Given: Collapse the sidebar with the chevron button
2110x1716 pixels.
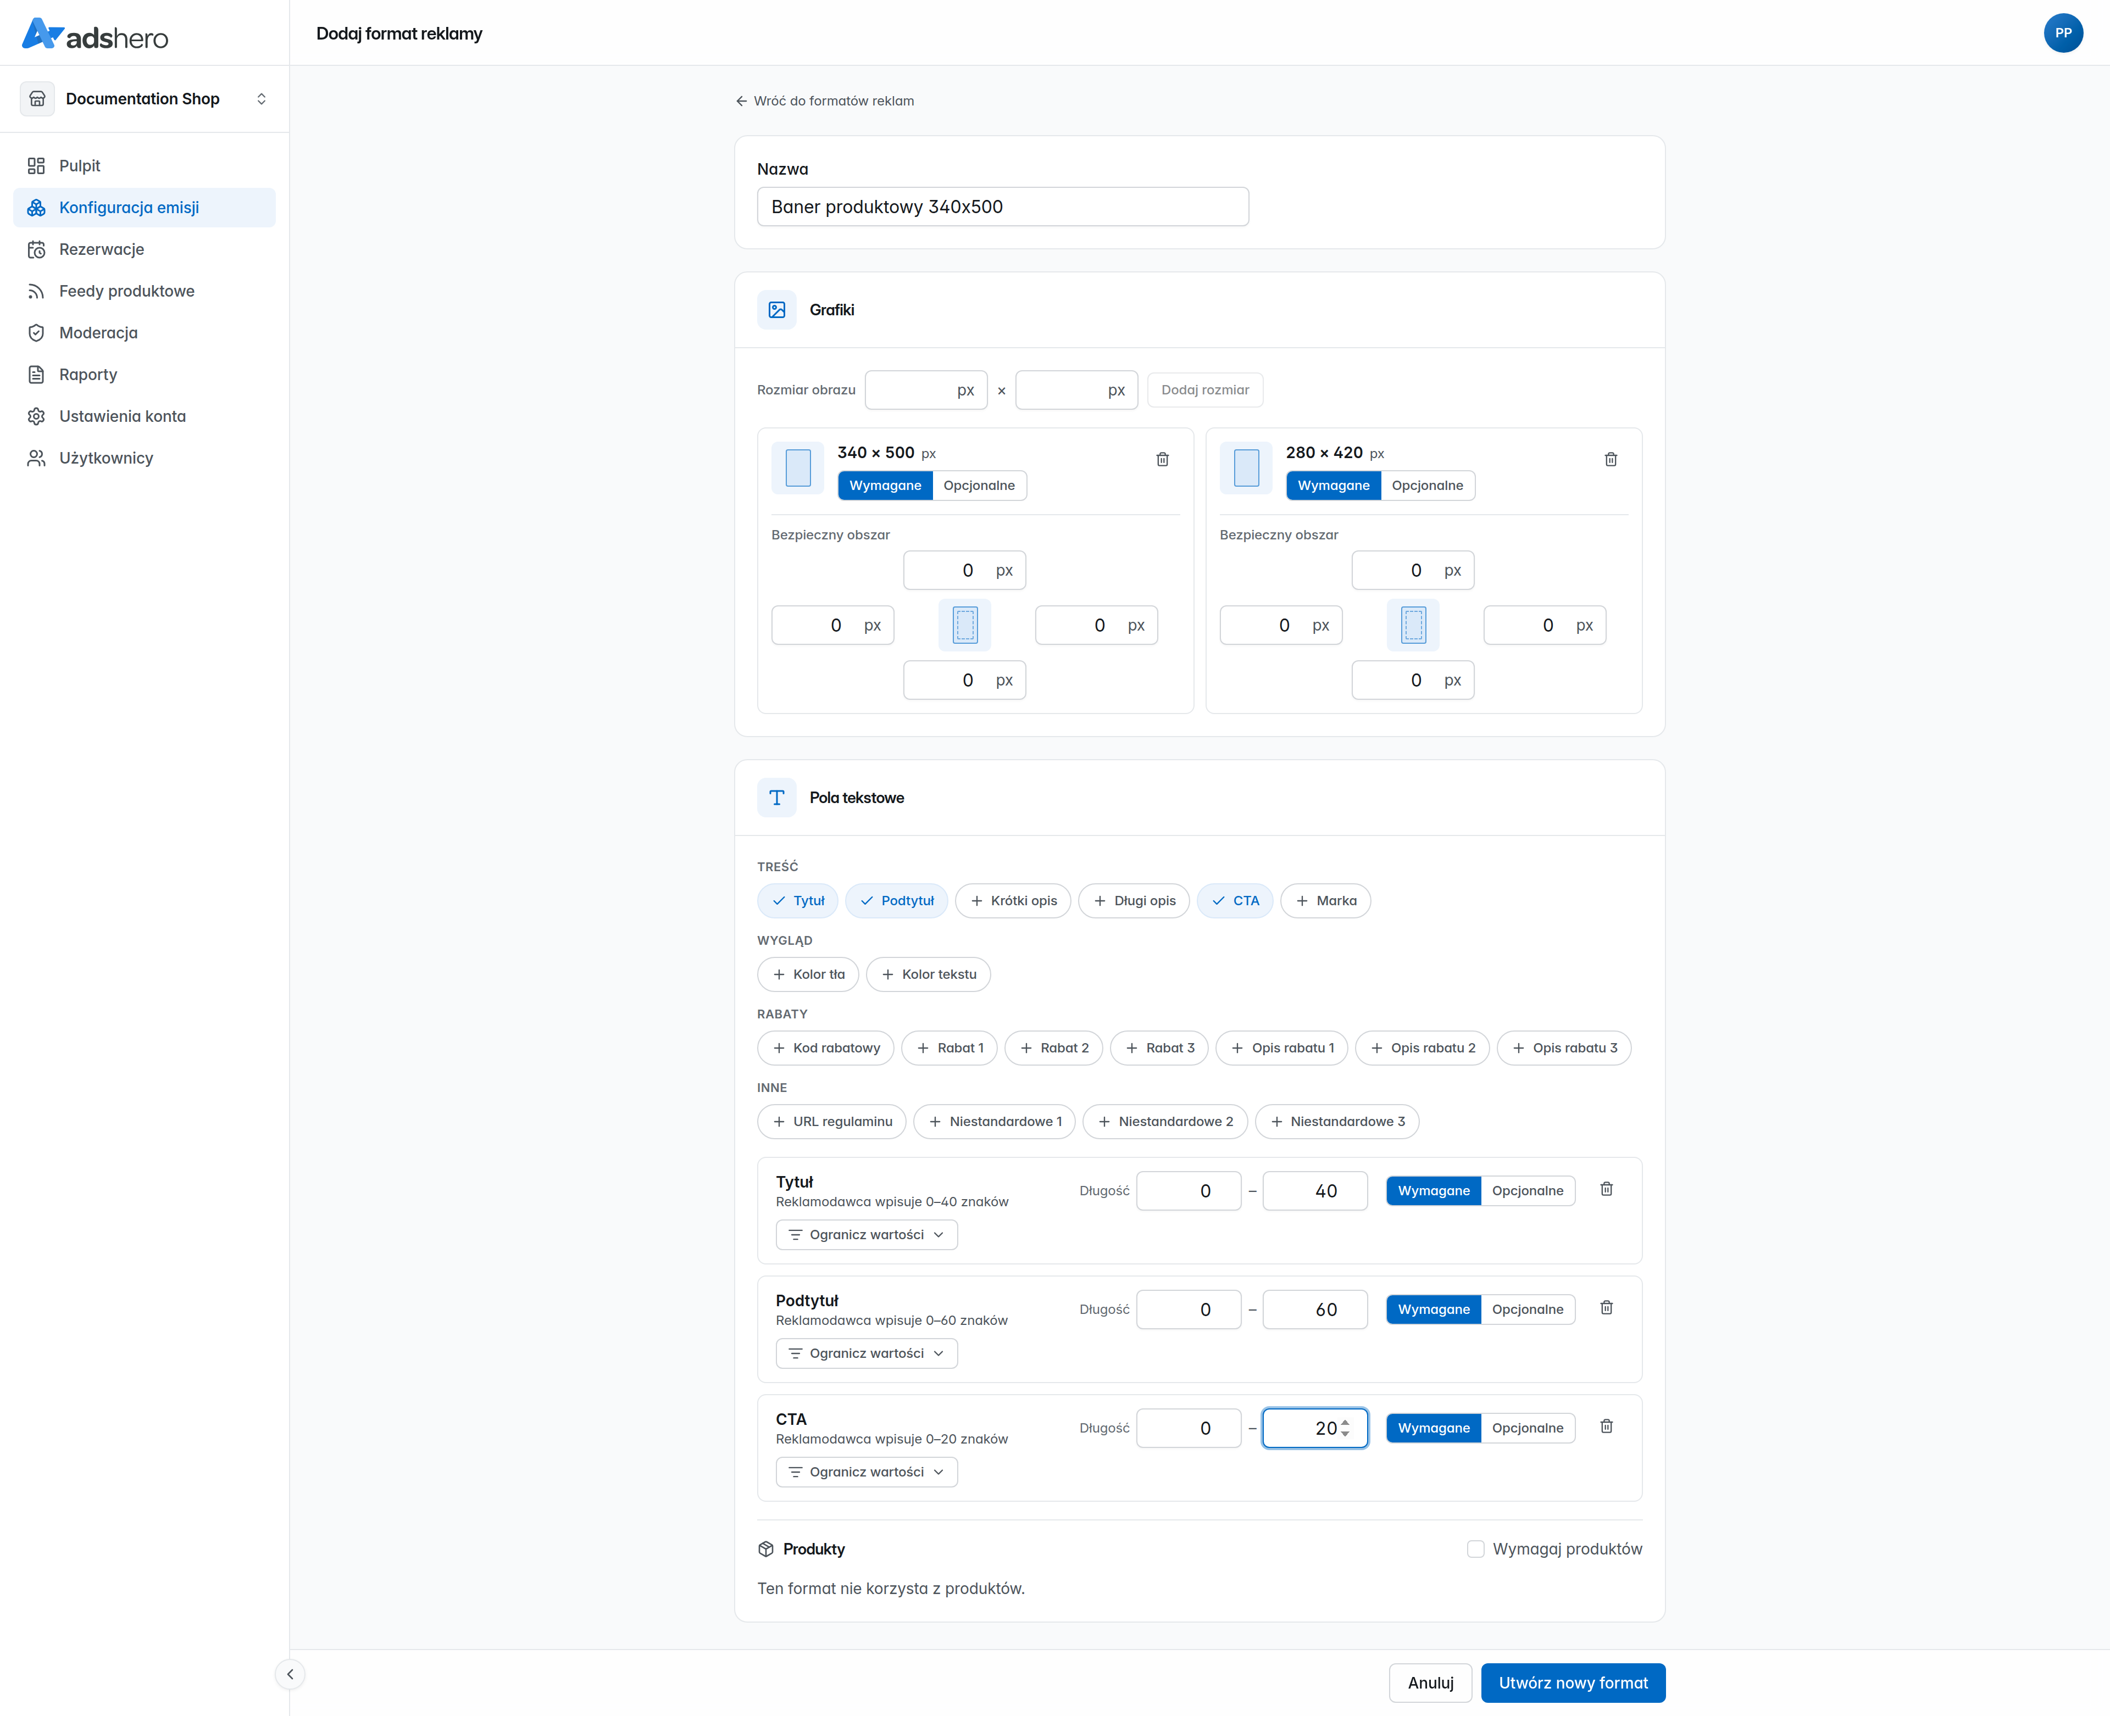Looking at the screenshot, I should click(290, 1674).
